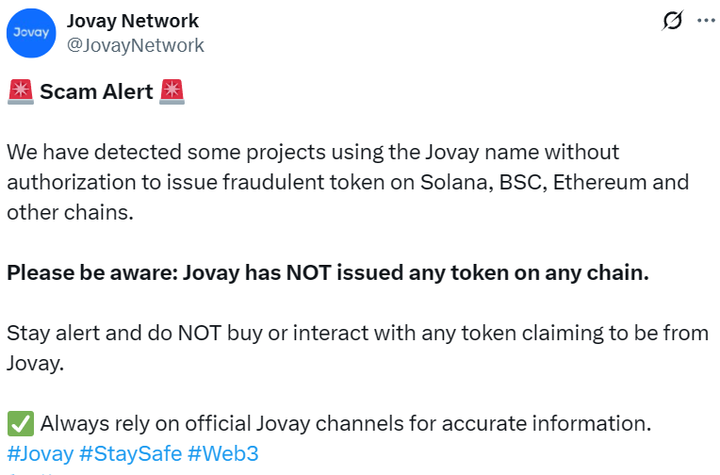This screenshot has height=475, width=720.
Task: Click the 'other chains.' text line
Action: [x=69, y=213]
